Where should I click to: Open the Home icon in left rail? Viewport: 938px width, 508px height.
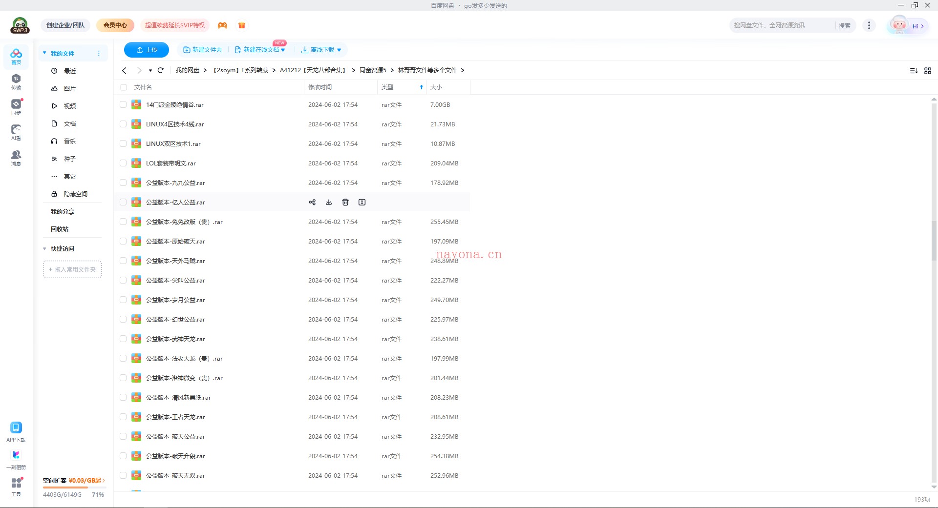click(16, 56)
